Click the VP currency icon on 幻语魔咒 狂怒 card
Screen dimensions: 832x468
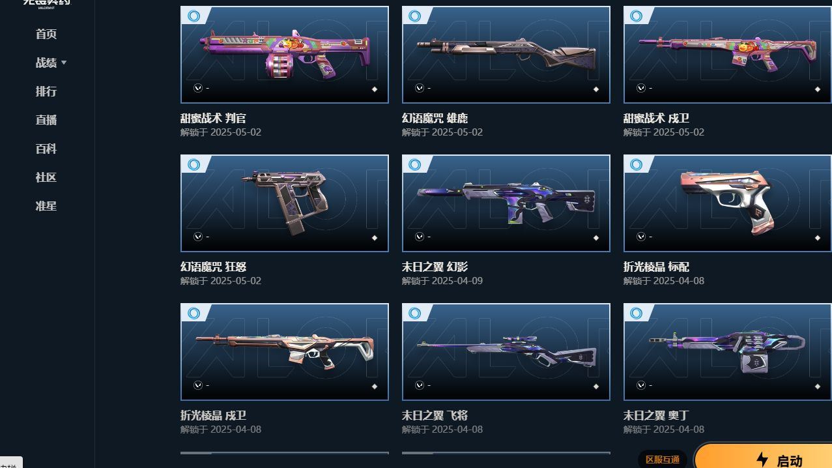click(197, 237)
